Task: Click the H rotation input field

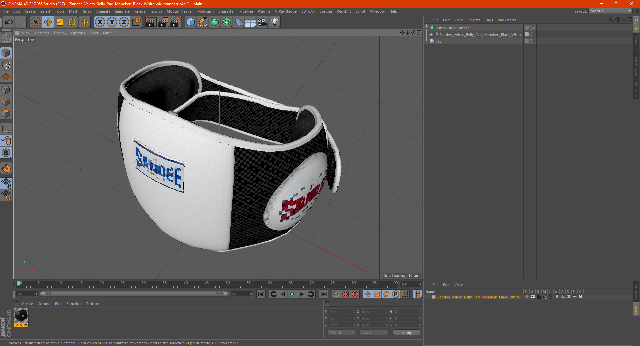Action: coord(407,312)
